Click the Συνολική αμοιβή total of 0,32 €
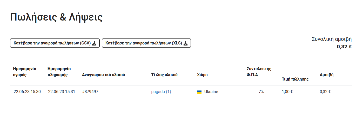The image size is (363, 117). point(344,47)
